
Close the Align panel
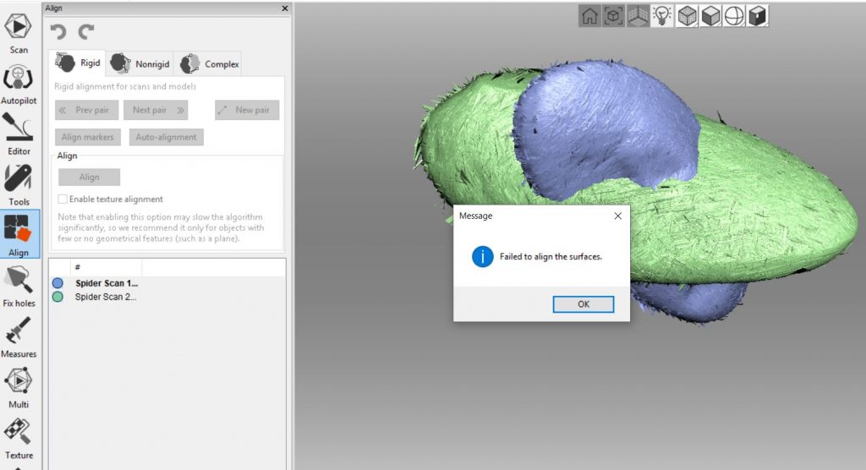pos(285,8)
